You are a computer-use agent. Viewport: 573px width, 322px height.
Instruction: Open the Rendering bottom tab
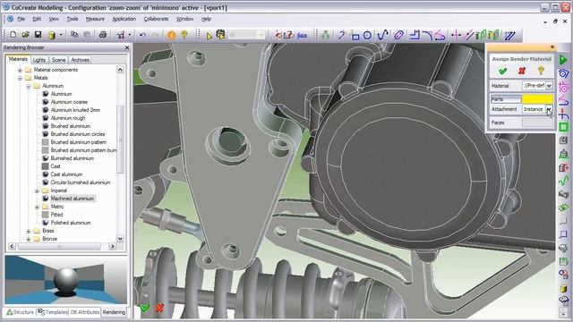114,312
